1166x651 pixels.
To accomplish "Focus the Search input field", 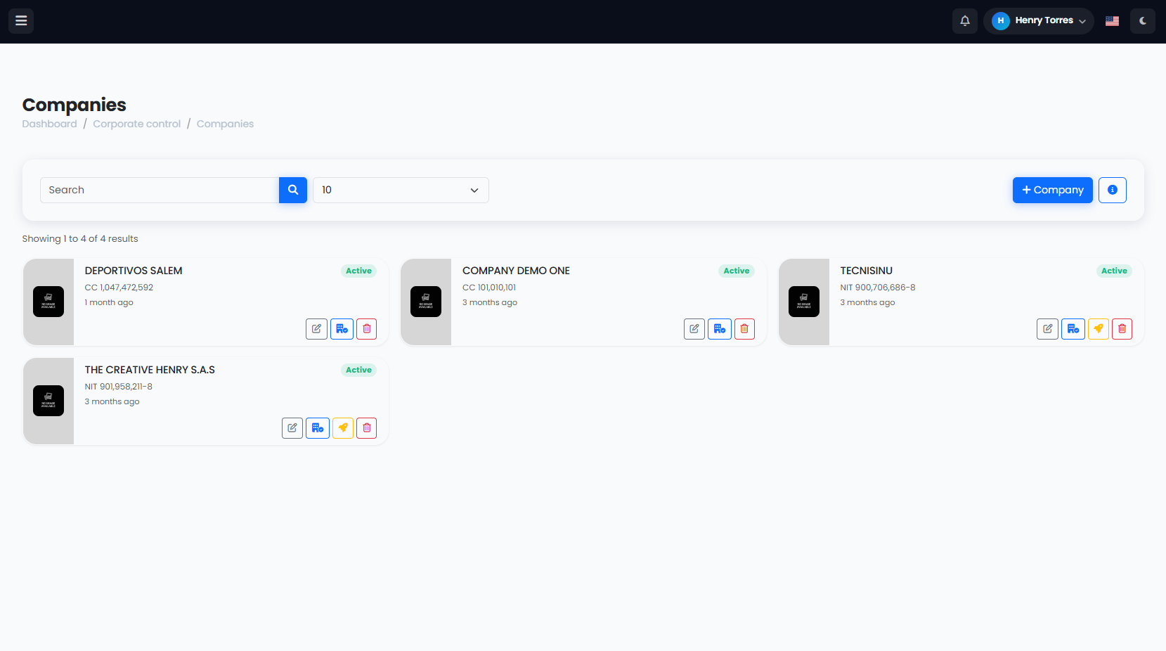I will (160, 190).
